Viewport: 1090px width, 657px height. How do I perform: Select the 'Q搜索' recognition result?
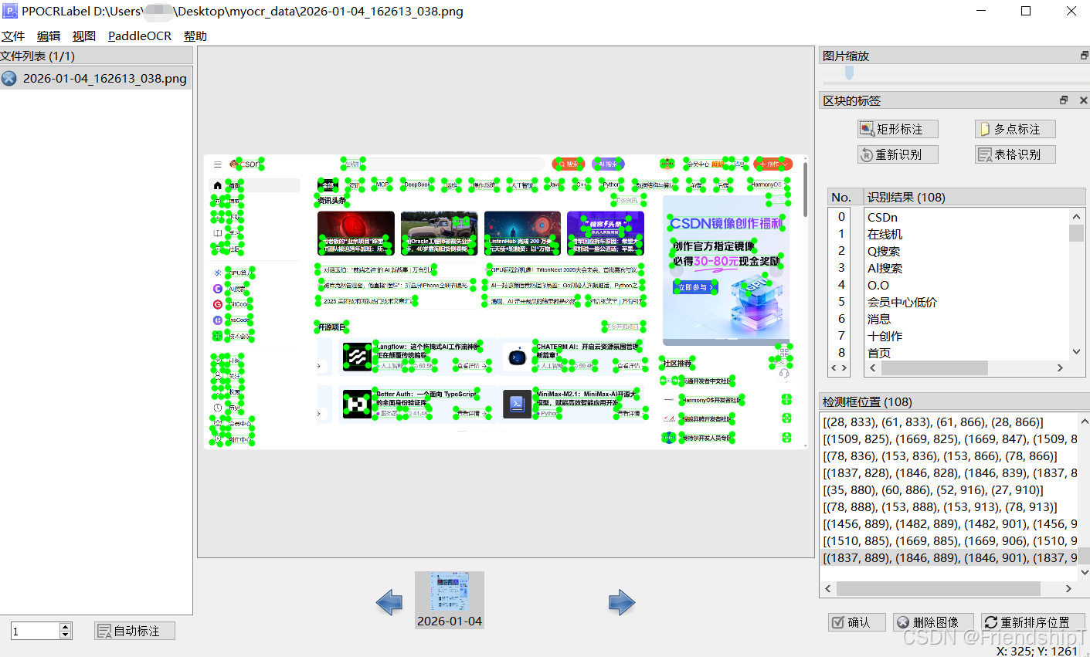tap(966, 251)
